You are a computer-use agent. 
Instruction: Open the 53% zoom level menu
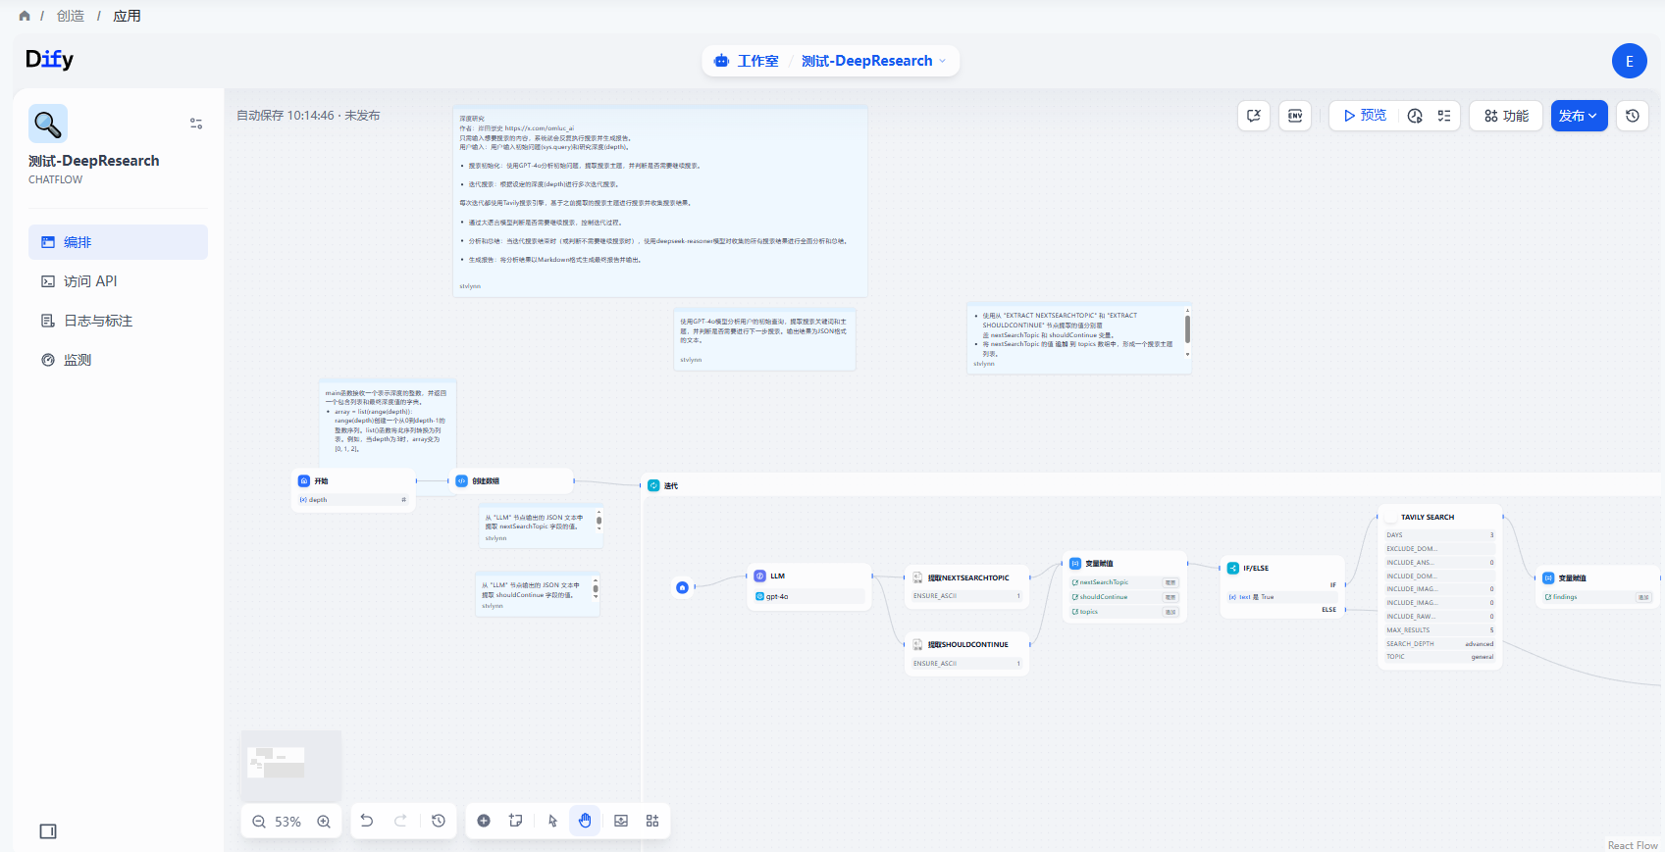pos(288,822)
